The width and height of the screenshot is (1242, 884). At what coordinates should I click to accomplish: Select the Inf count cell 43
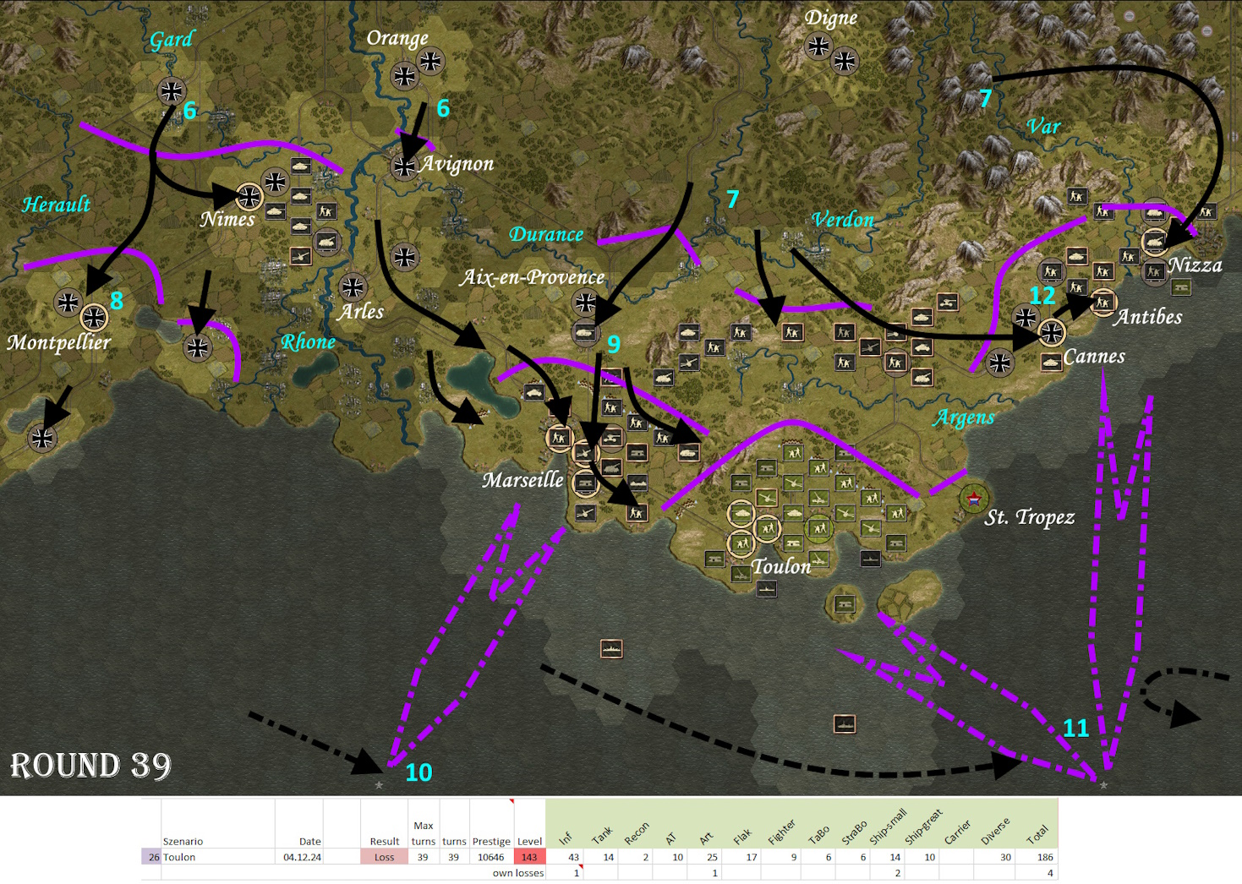click(565, 857)
